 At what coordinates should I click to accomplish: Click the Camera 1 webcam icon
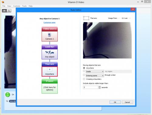click(50, 35)
